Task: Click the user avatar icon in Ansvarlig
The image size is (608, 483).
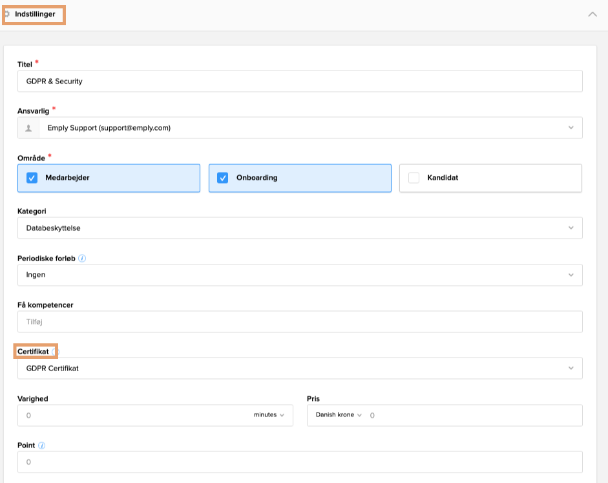Action: click(x=28, y=128)
